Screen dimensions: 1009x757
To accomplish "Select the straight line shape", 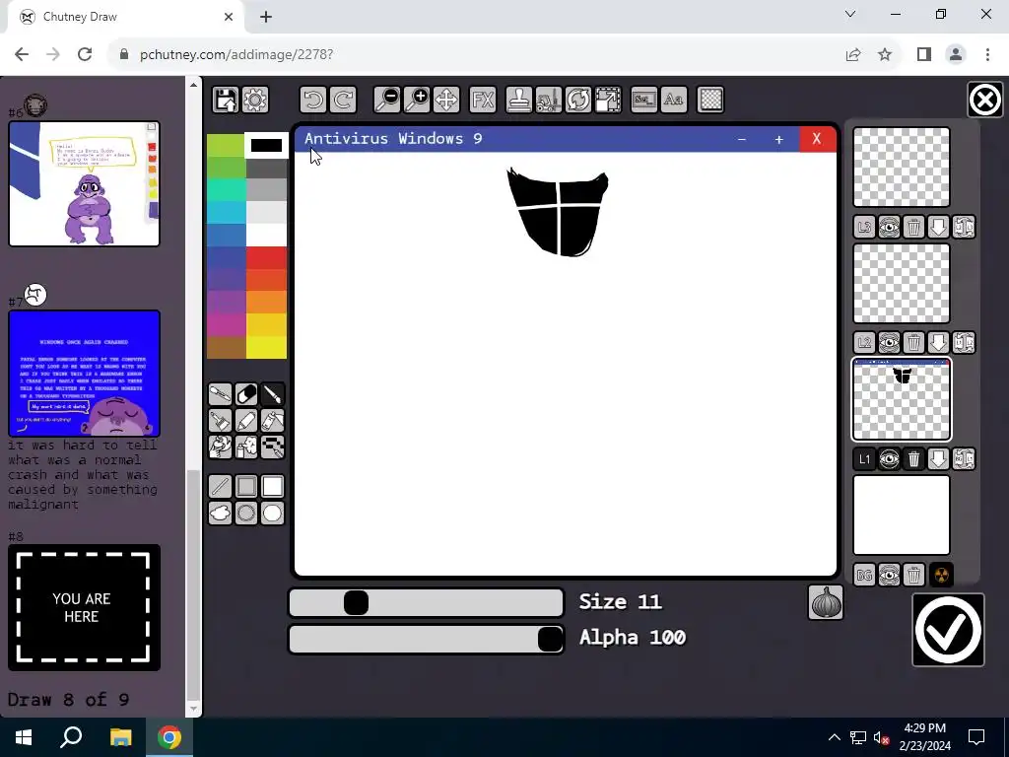I will (220, 487).
